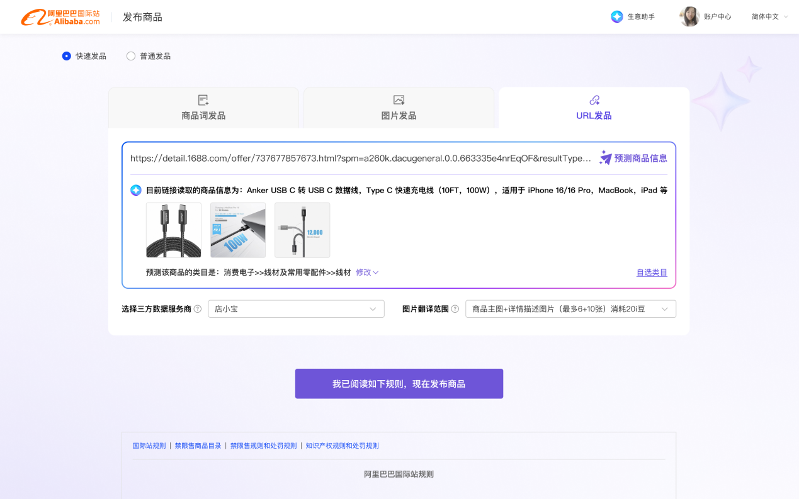Switch to the 图片发品 tab
Image resolution: width=799 pixels, height=499 pixels.
pos(399,108)
